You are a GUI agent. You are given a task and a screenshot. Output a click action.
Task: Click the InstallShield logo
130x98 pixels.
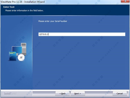pos(10,94)
